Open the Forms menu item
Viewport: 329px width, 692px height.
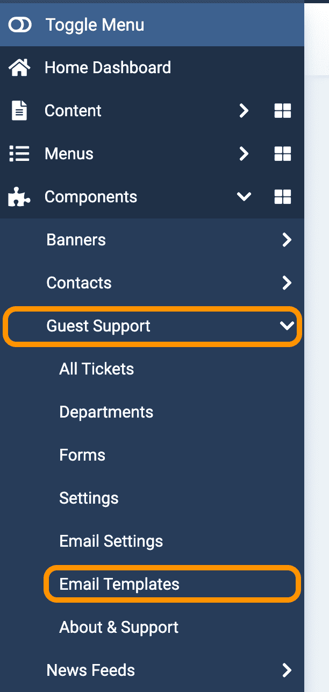click(82, 455)
